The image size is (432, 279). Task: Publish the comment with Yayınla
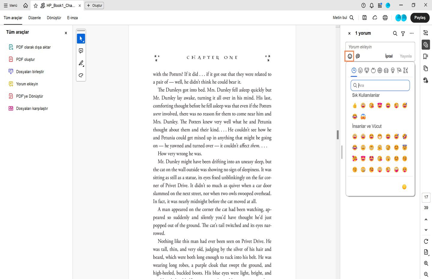[x=406, y=56]
